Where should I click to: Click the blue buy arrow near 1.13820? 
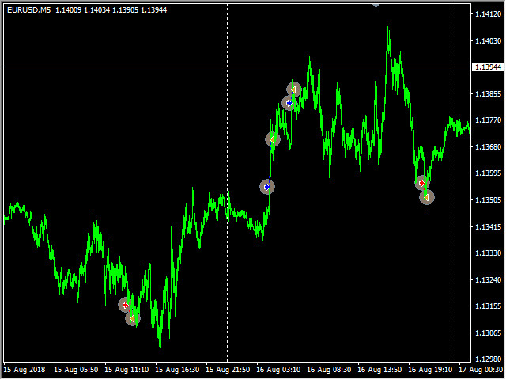pos(289,103)
